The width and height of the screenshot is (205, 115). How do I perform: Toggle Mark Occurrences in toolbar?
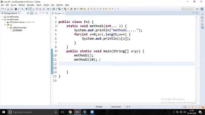[x=30, y=9]
